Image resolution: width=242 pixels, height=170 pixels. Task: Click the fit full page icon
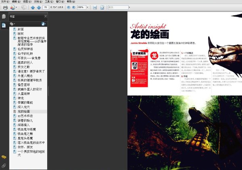[x=102, y=7]
